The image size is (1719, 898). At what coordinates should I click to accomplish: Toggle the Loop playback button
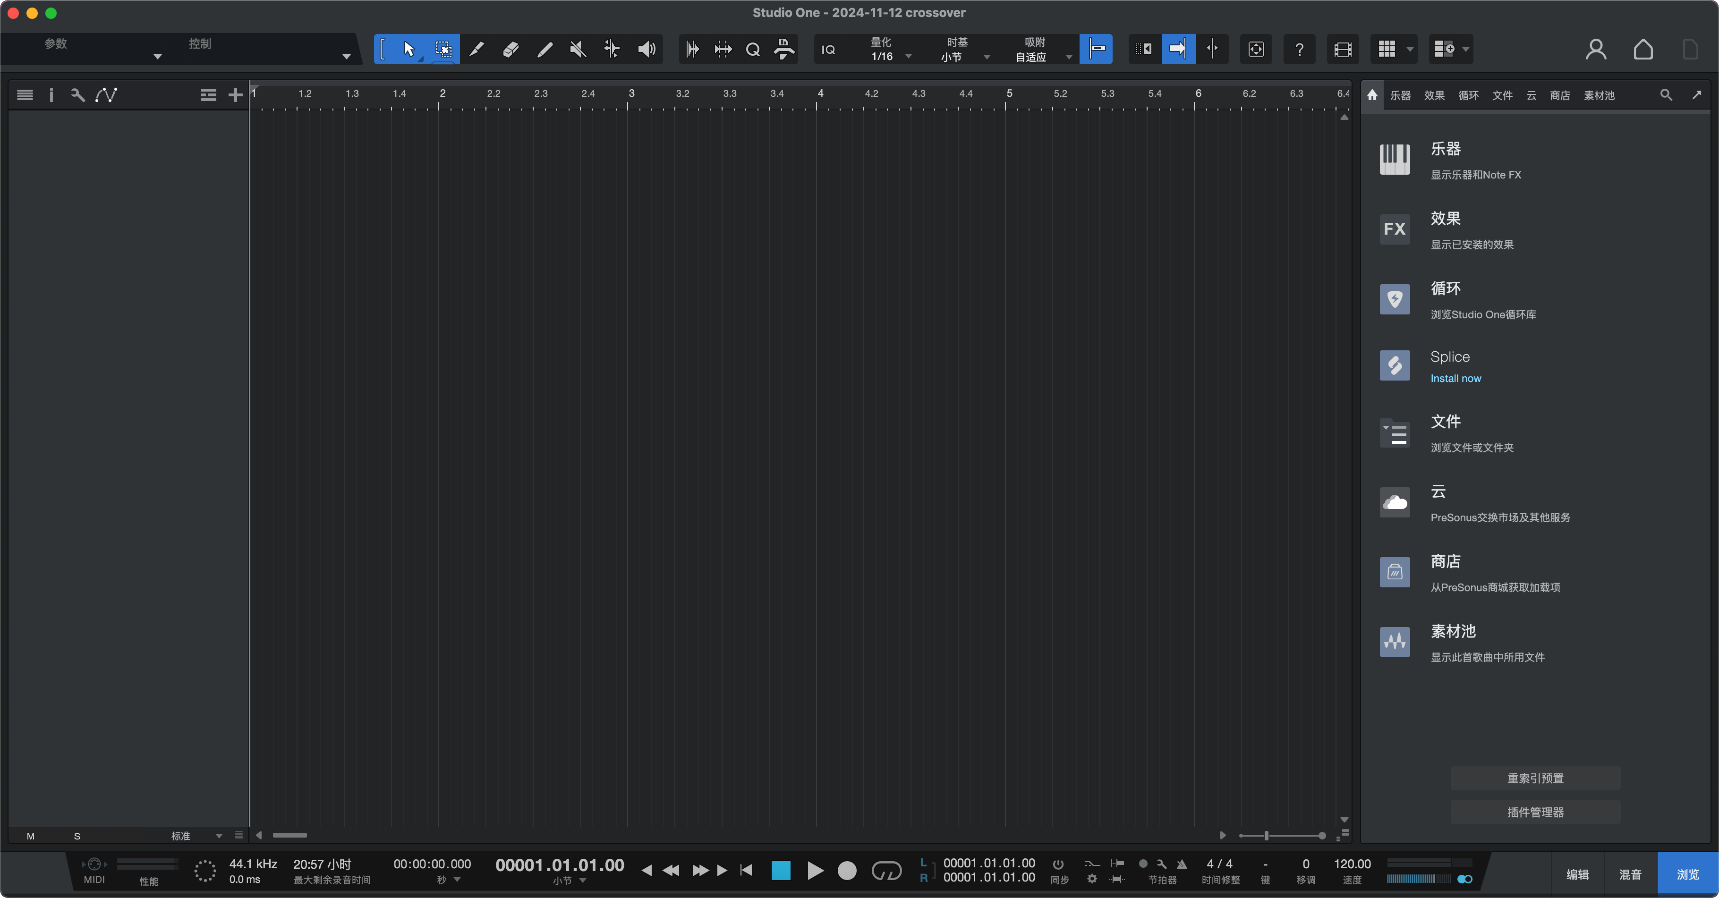(x=886, y=871)
